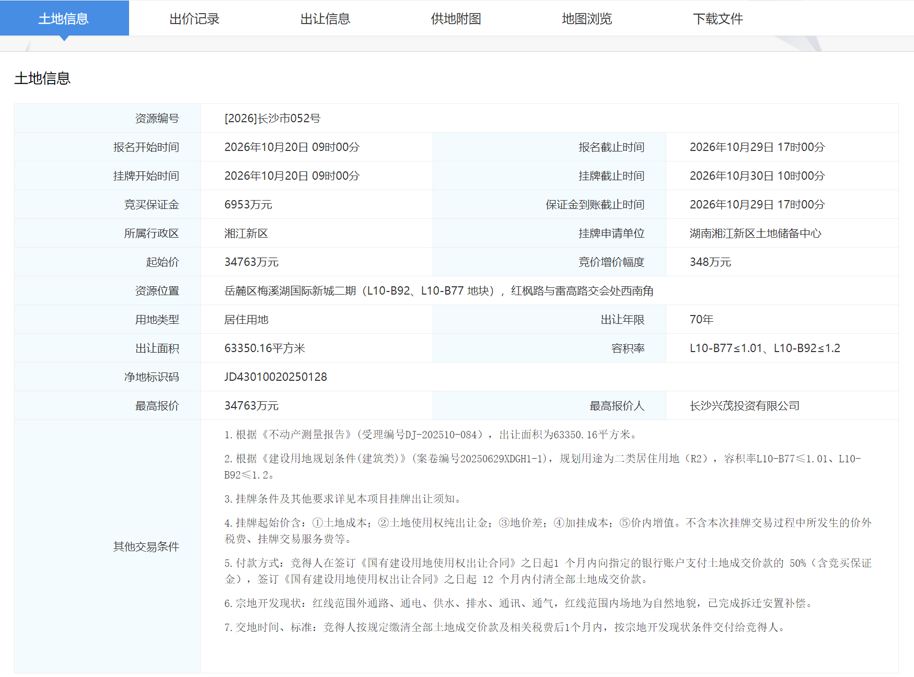Click the 报名开始时间 label

146,147
